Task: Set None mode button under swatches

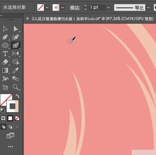Action: click(17, 118)
